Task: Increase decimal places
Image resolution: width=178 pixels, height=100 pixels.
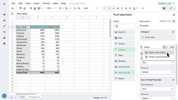Action: [x=78, y=8]
